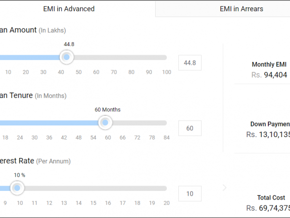
Task: Click the Interest Rate slider handle
Action: click(17, 187)
